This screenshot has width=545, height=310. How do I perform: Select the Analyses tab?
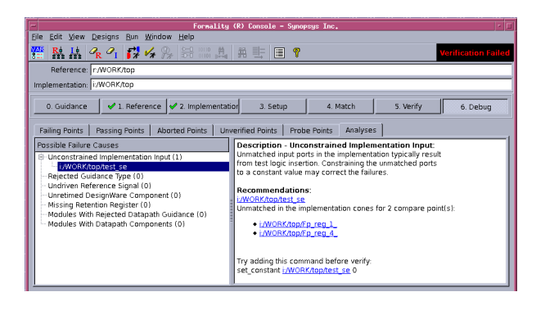point(361,130)
